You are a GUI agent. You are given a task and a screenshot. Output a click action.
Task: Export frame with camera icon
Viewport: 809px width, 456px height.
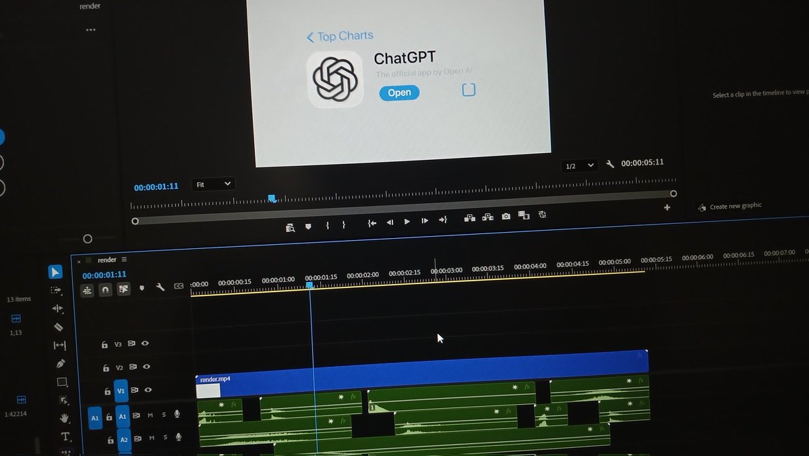point(506,217)
